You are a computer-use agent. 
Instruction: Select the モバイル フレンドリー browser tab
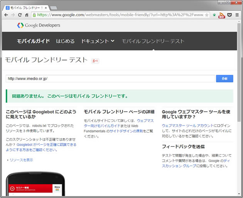click(x=26, y=8)
